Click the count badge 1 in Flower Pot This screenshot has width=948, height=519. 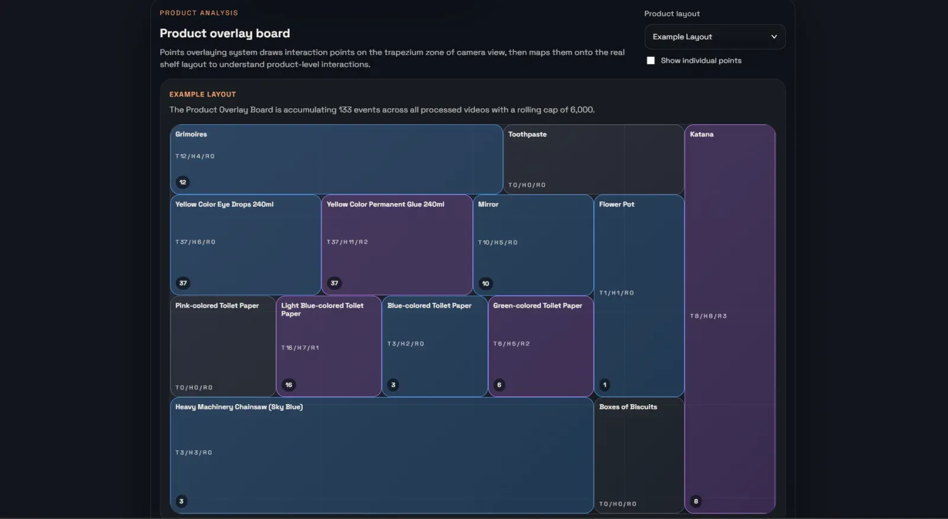pyautogui.click(x=605, y=385)
